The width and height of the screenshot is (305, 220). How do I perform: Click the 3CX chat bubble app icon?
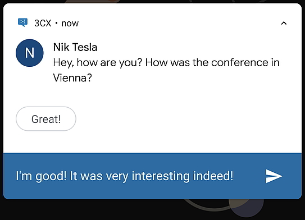[x=22, y=22]
